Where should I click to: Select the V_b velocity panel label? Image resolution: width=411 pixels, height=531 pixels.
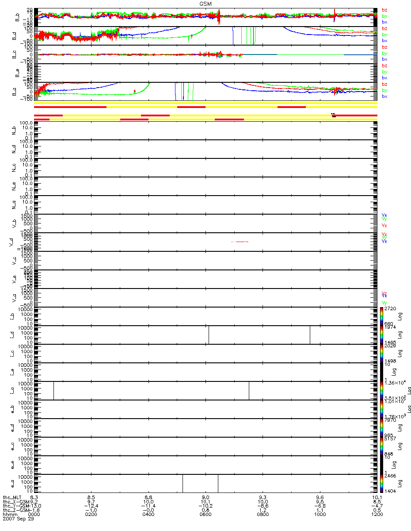[x=15, y=223]
